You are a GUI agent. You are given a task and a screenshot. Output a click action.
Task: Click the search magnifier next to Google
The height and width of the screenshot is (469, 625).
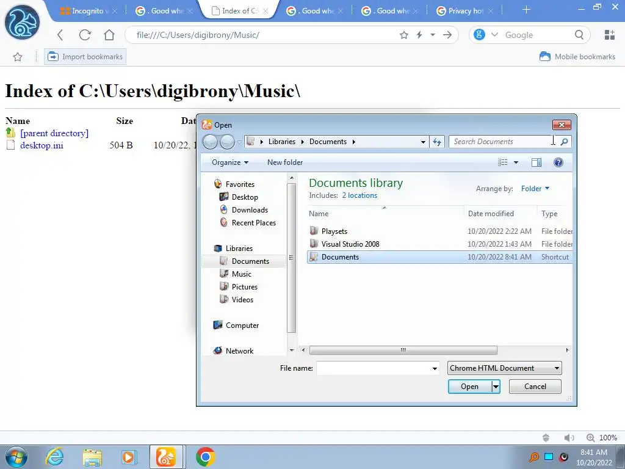579,35
